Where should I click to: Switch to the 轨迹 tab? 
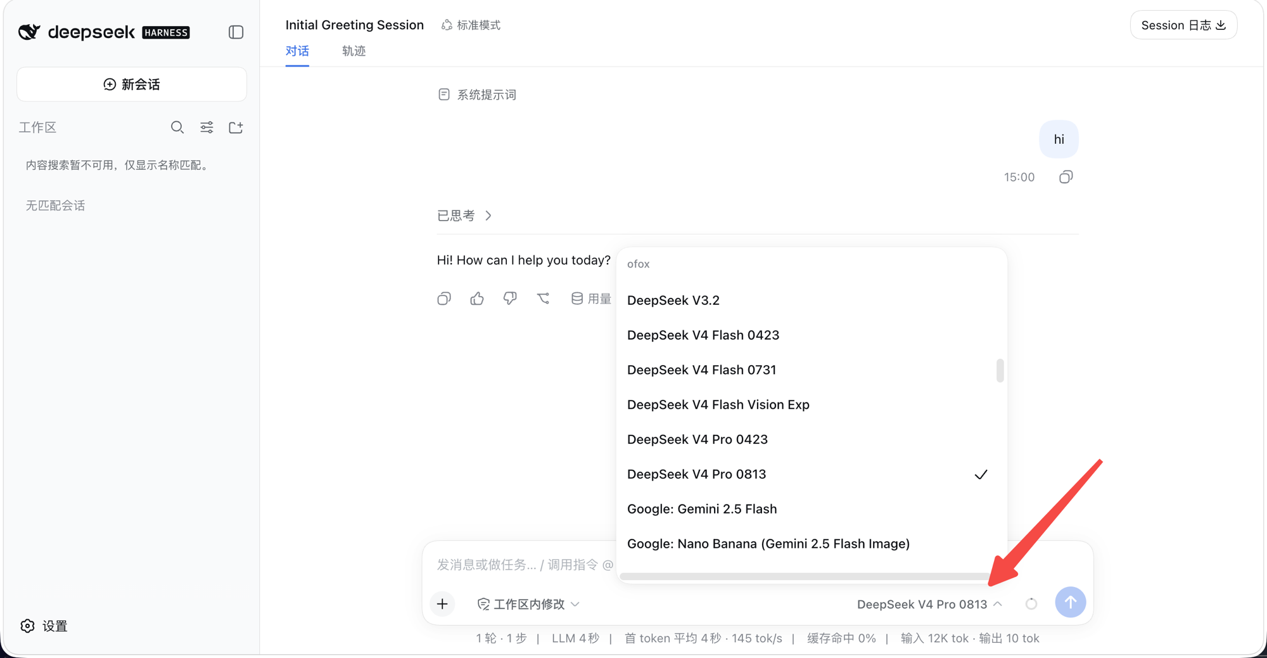(x=353, y=51)
